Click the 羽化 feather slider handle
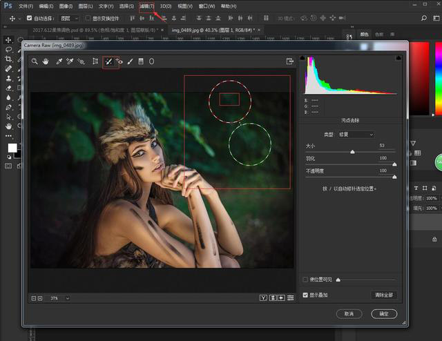This screenshot has width=442, height=341. coord(394,164)
